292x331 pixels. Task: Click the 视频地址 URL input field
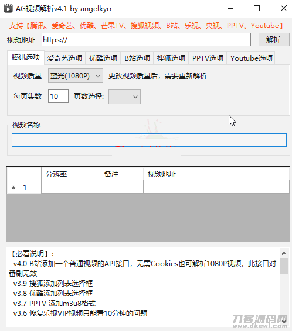(146, 40)
